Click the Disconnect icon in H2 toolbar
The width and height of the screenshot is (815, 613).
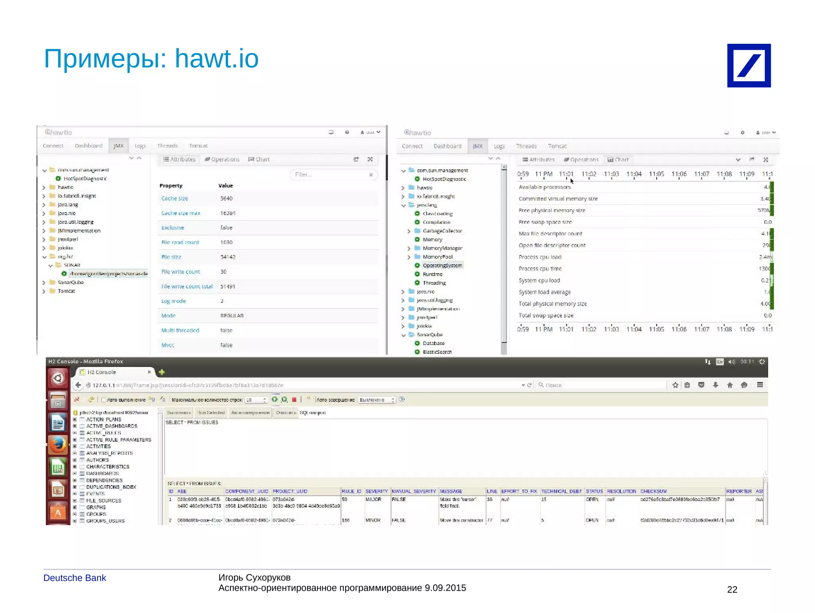click(77, 399)
